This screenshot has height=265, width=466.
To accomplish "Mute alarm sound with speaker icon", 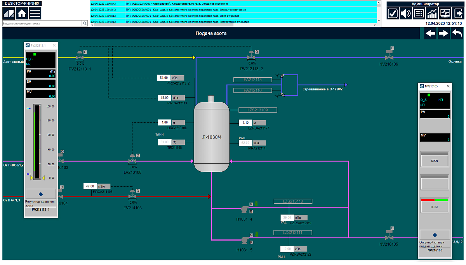I will point(405,14).
